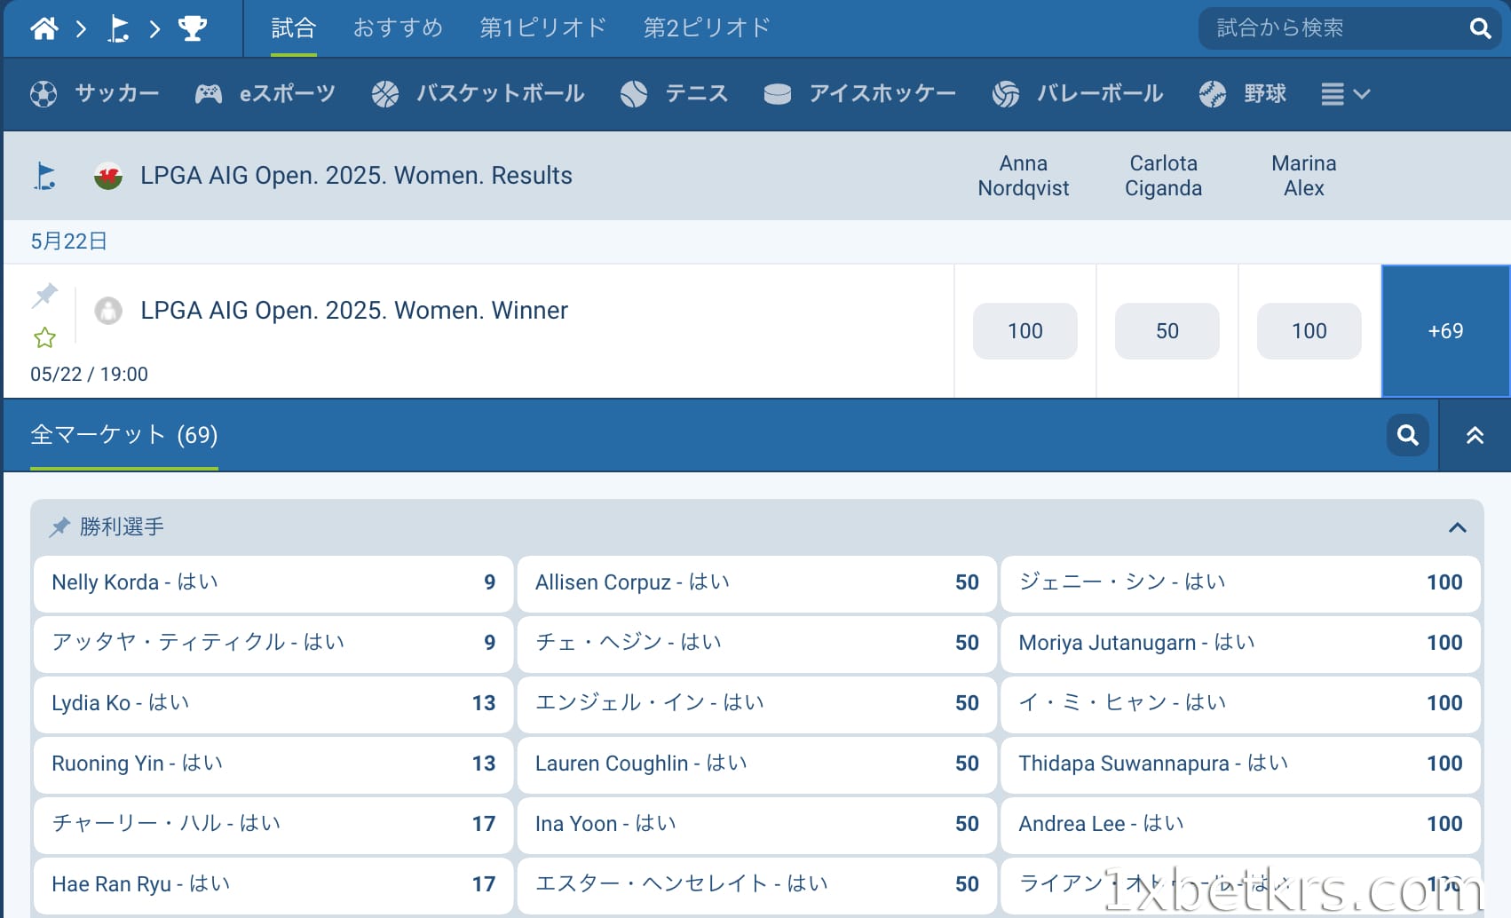Select the soccer ball icon

click(x=44, y=94)
